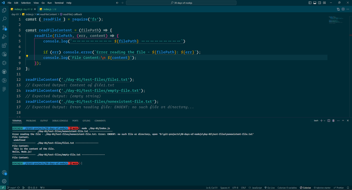The image size is (352, 190).
Task: Click the main* branch in status bar
Action: pos(11,188)
